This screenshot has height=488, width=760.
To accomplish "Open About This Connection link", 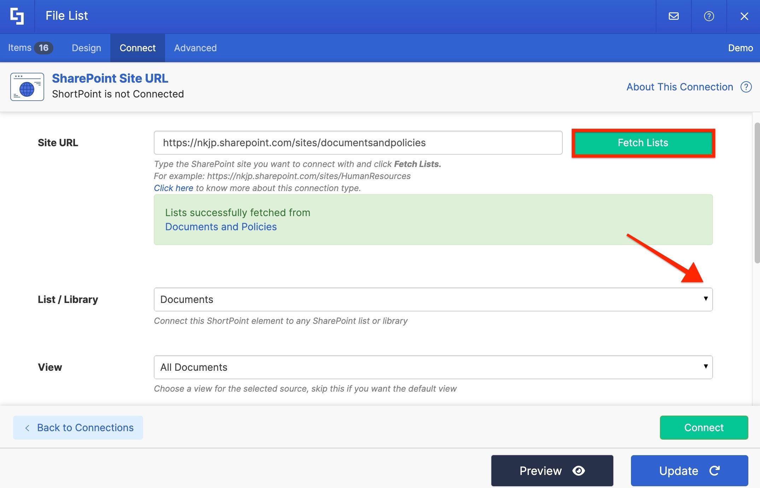I will 680,87.
